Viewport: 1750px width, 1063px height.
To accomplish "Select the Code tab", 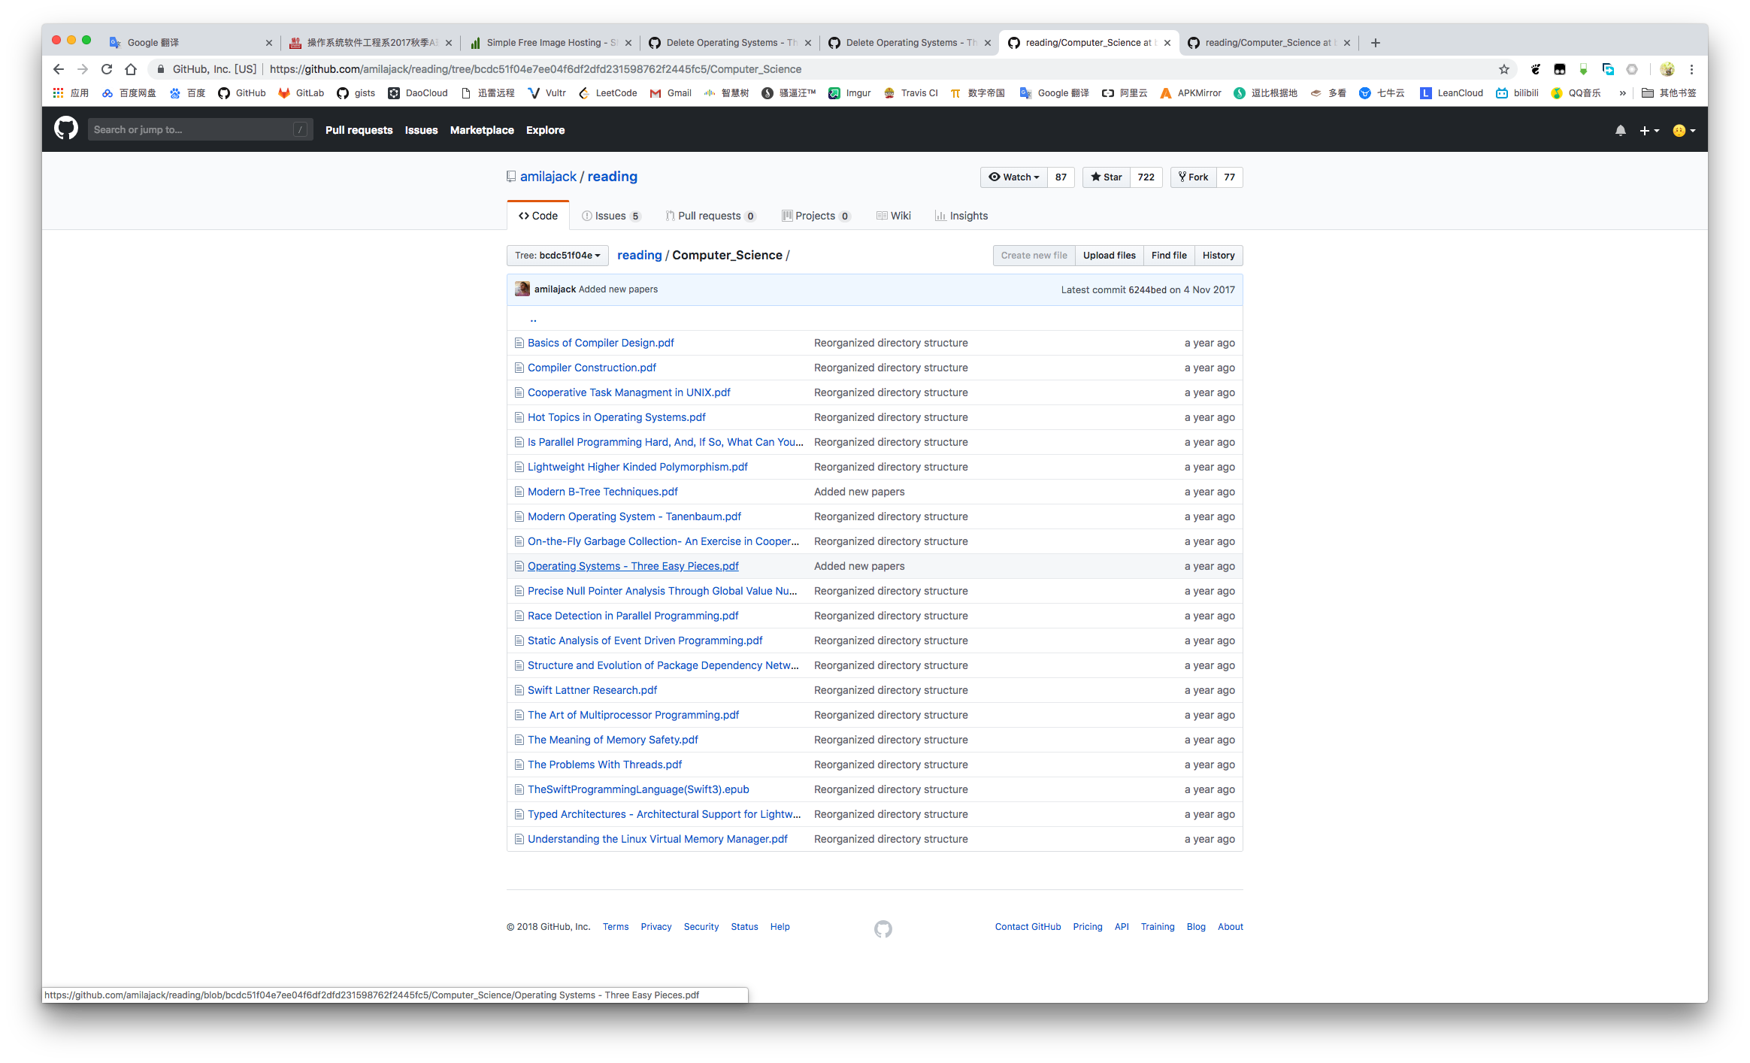I will (x=538, y=216).
